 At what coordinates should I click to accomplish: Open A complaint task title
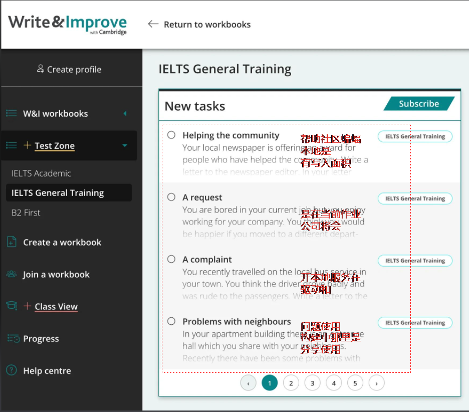(x=207, y=260)
